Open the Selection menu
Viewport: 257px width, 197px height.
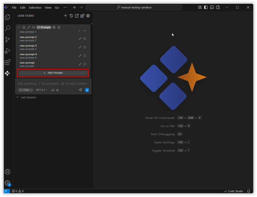35,7
